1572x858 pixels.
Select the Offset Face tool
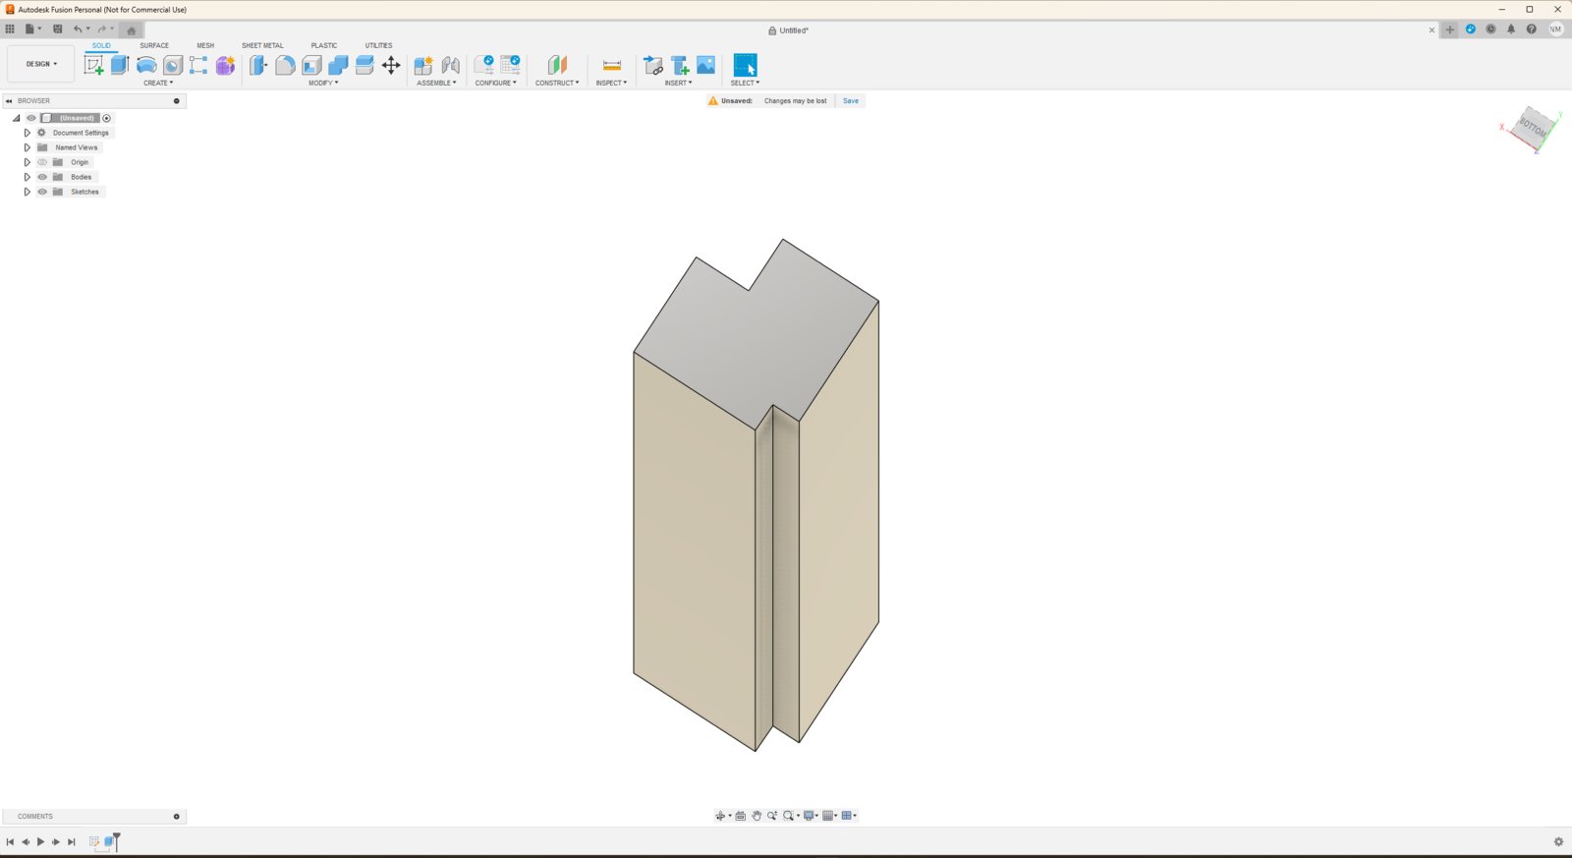tap(365, 65)
